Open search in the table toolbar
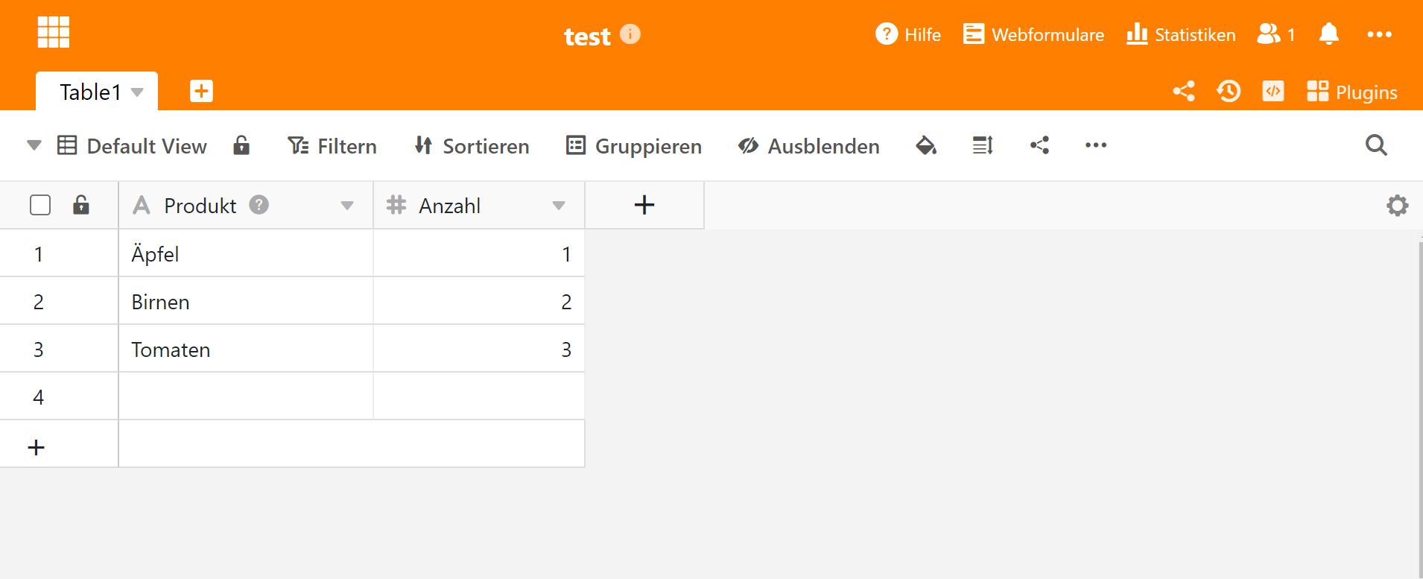The height and width of the screenshot is (579, 1423). 1375,145
